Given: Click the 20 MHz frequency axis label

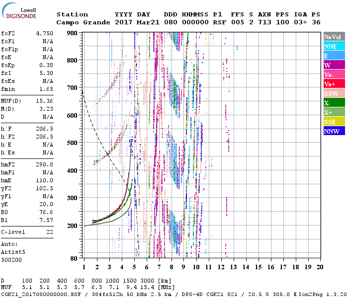Looking at the screenshot, I should 320,267.
